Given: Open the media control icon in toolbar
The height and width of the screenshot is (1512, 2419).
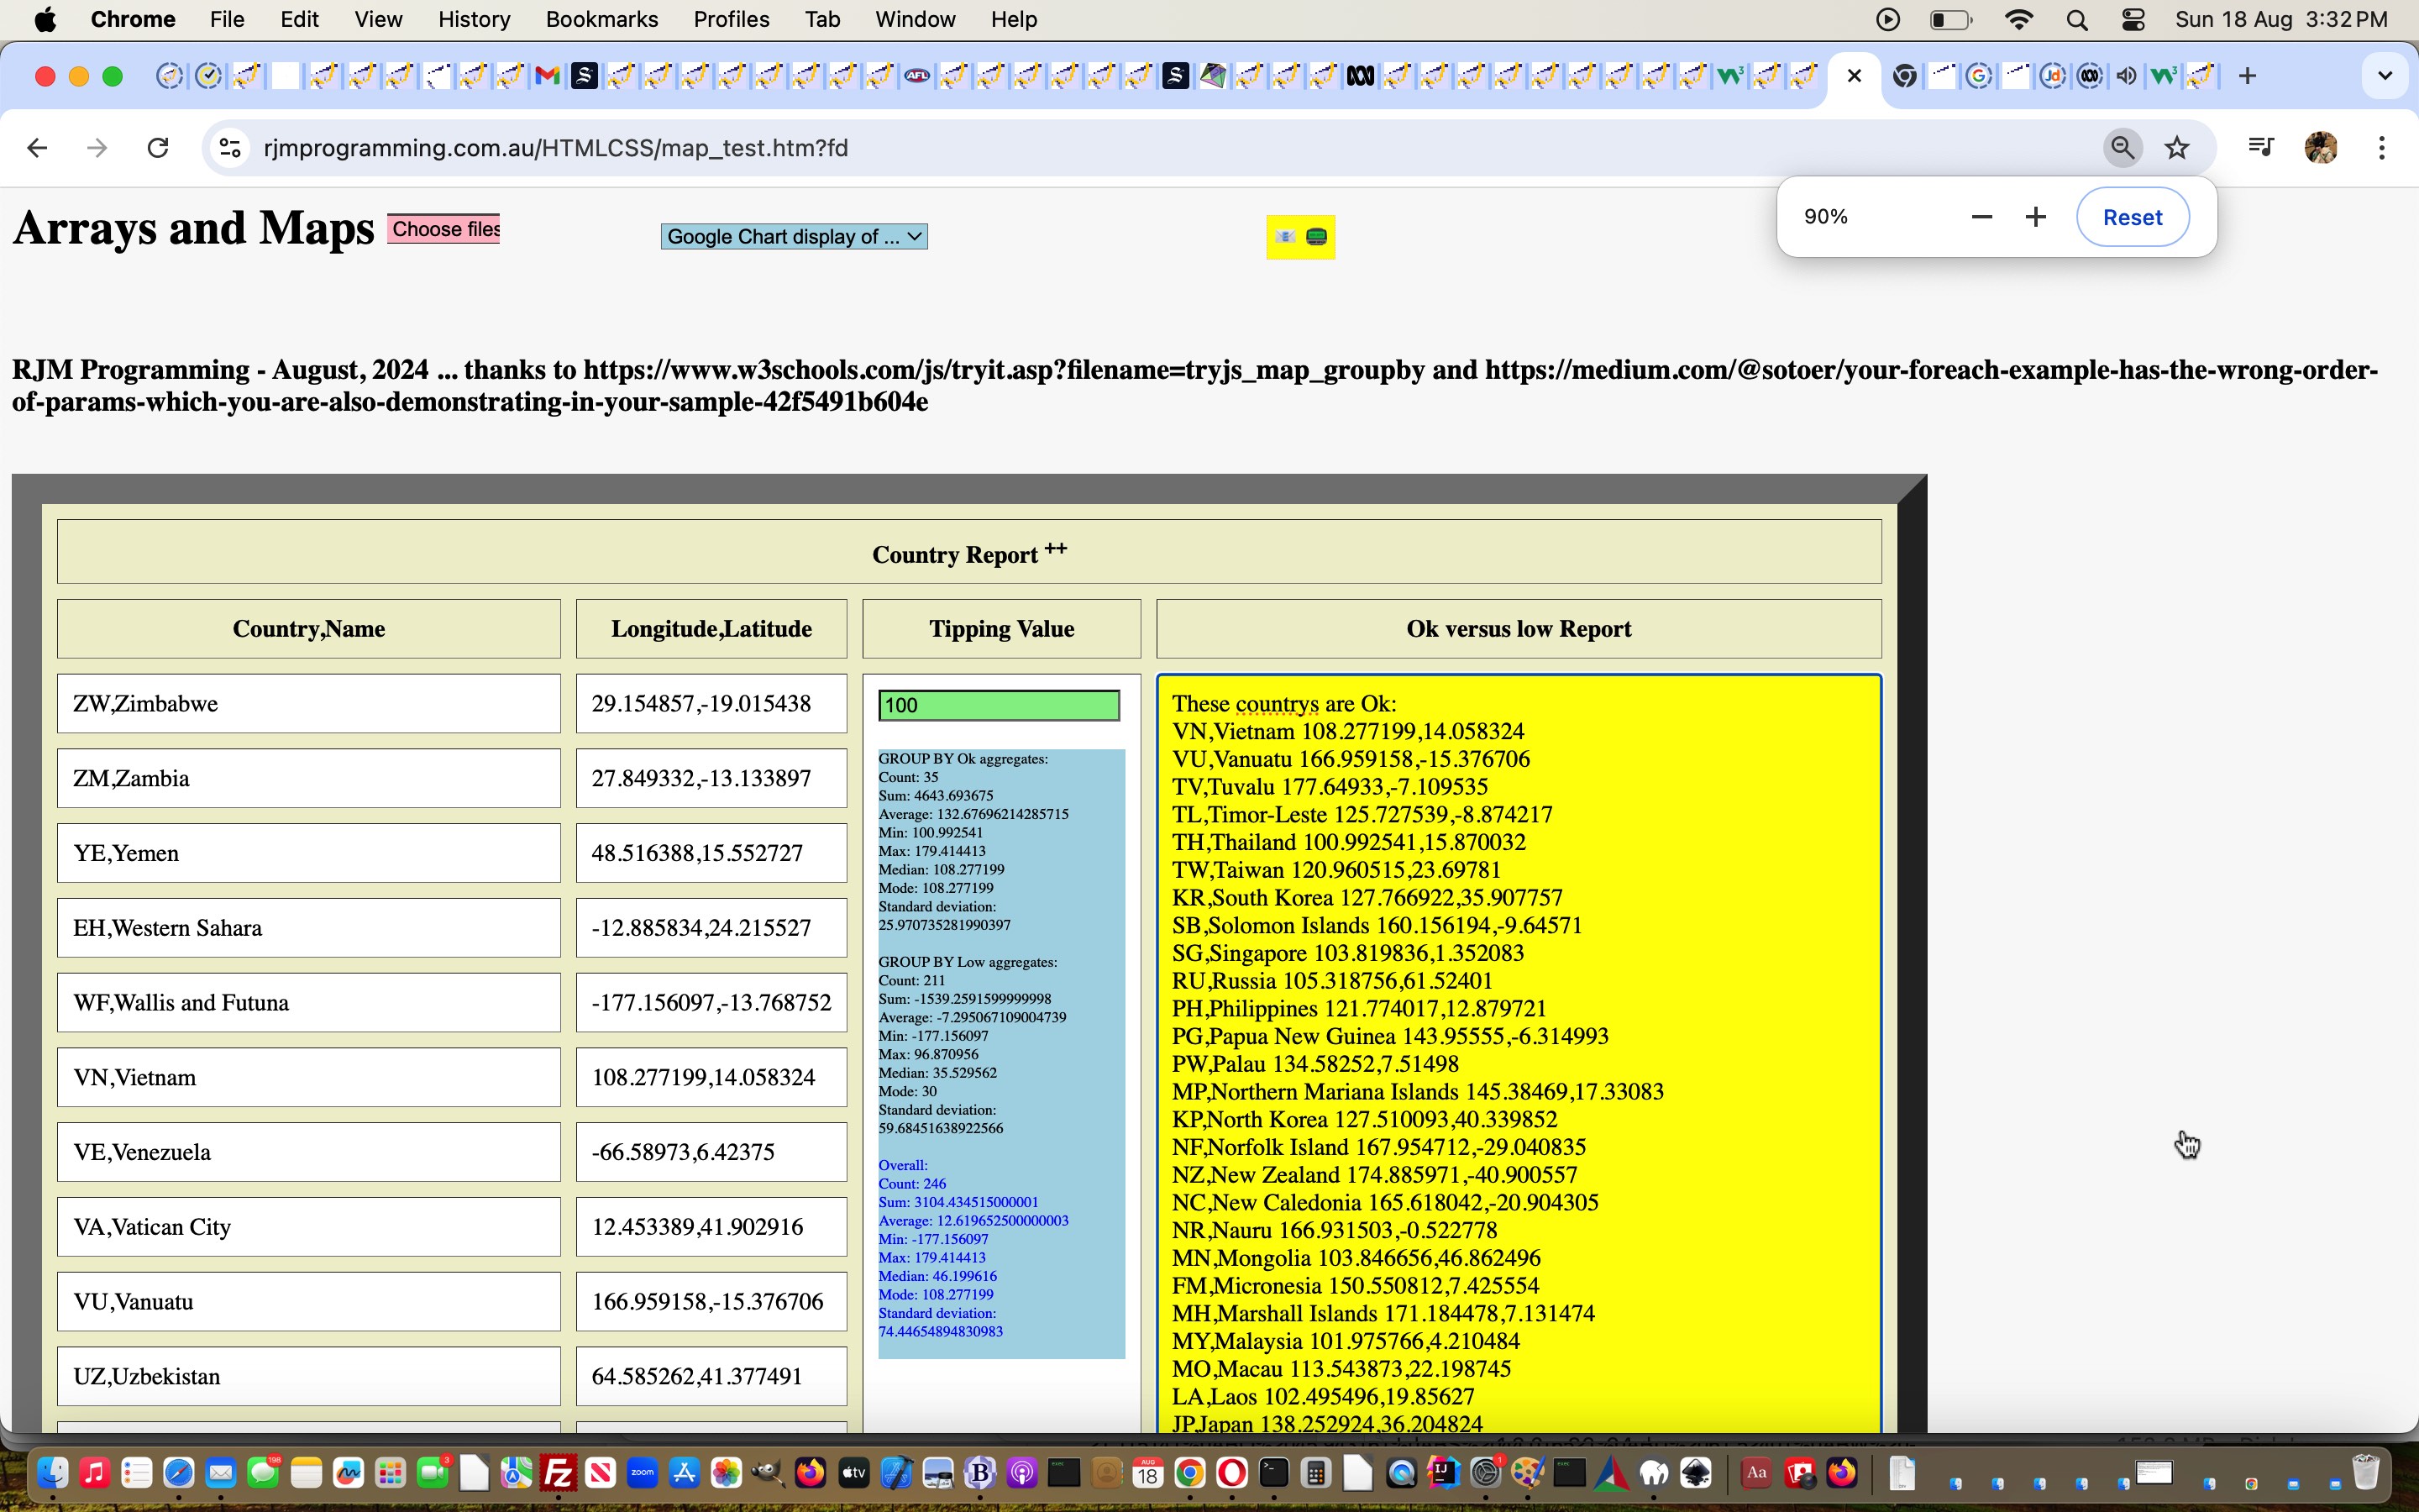Looking at the screenshot, I should point(2260,148).
